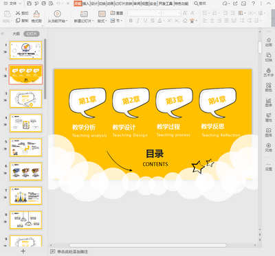275x256 pixels.
Task: Click the notes field 单击此处添加备注
Action: click(x=72, y=252)
